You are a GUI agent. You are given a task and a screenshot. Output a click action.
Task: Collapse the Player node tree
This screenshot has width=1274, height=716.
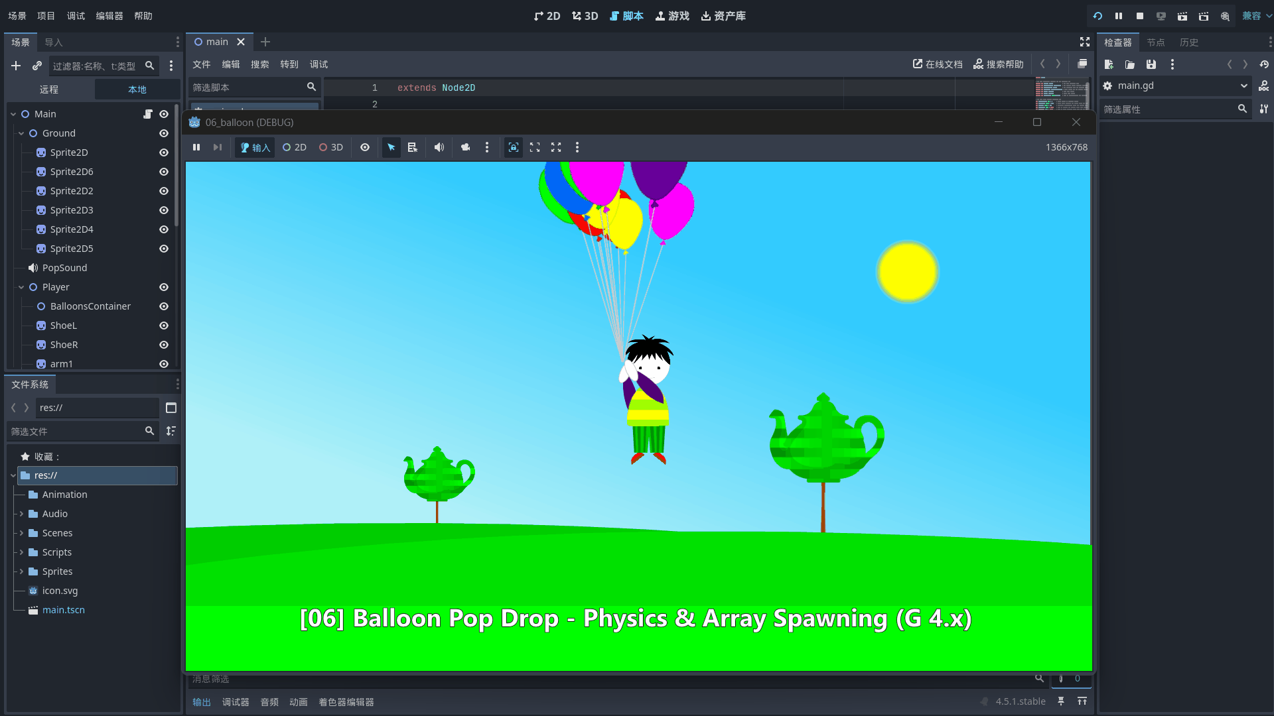pos(21,287)
